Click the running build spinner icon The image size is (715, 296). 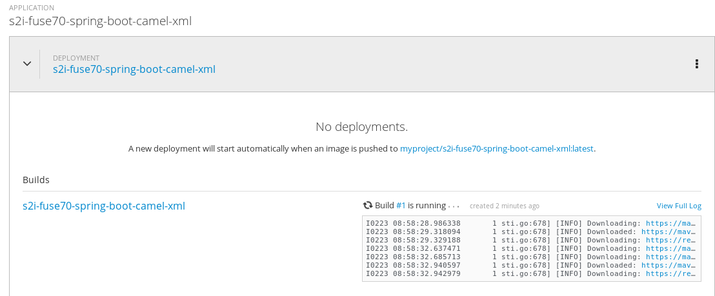point(368,206)
